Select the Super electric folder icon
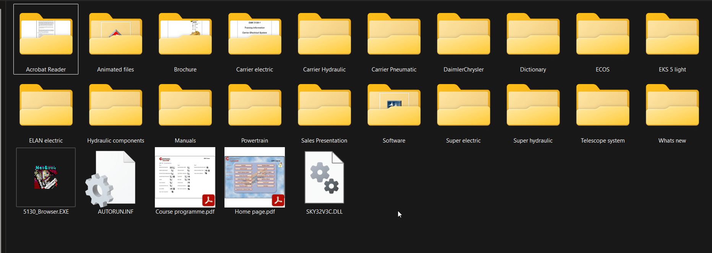Viewport: 712px width, 253px height. point(463,105)
